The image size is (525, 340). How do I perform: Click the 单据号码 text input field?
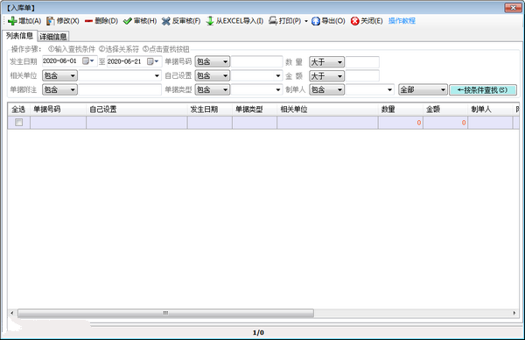[256, 61]
